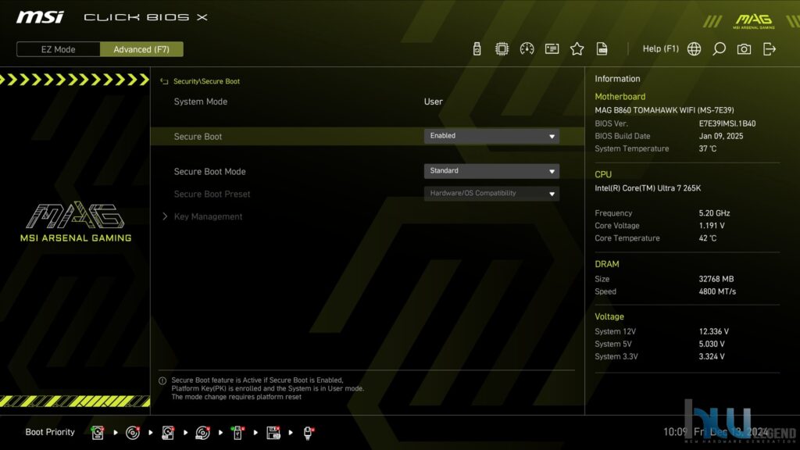
Task: Click the "MAG B860 TOMAHAWK WIFI (MS-7E39)" text
Action: [664, 110]
